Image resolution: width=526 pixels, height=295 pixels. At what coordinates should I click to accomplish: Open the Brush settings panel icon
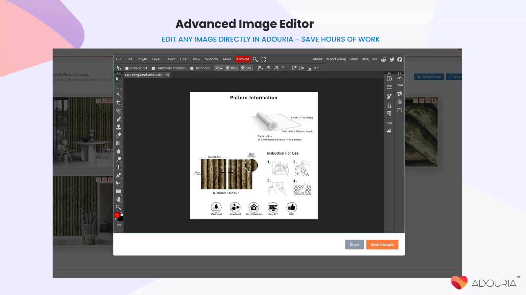[389, 96]
